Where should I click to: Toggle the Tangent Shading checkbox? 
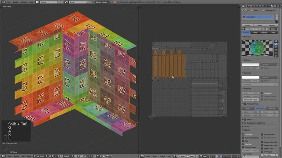262,97
